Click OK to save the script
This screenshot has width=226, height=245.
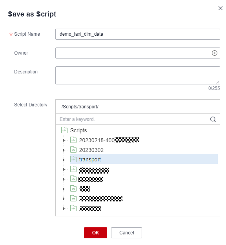[95, 233]
